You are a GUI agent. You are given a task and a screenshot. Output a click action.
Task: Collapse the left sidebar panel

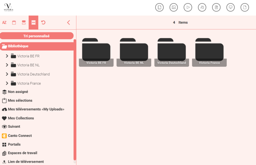[68, 23]
